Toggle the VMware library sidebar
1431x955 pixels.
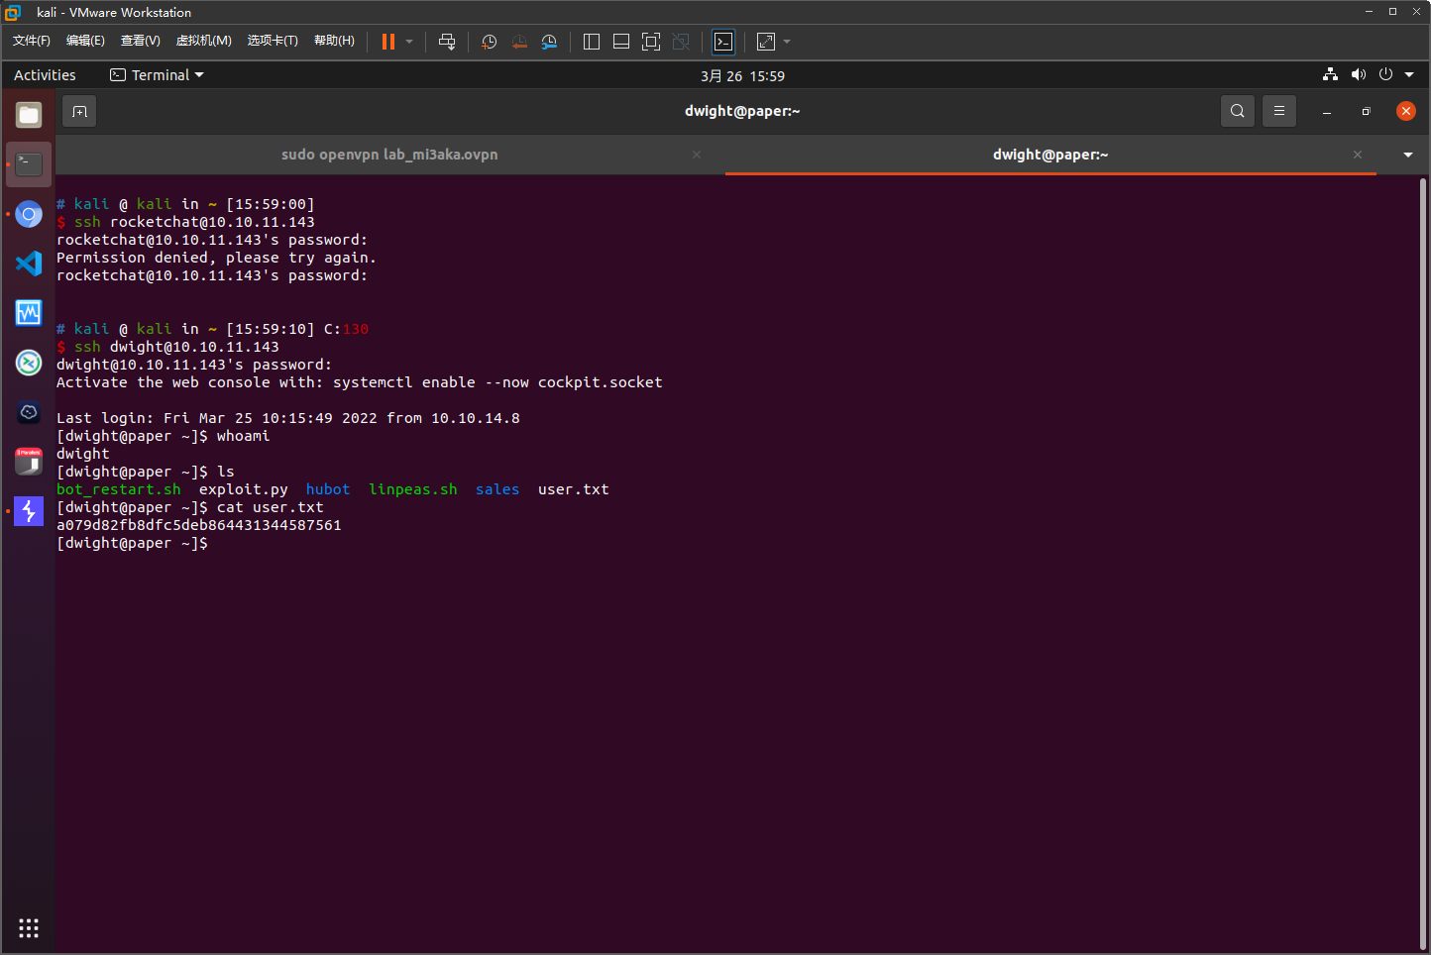pos(592,42)
